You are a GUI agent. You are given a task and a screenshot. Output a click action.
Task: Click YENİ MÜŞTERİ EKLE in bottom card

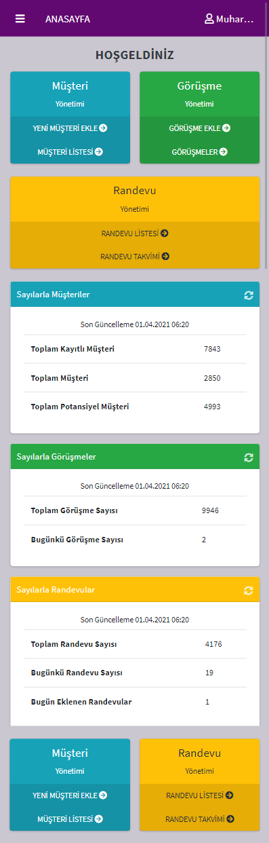70,795
